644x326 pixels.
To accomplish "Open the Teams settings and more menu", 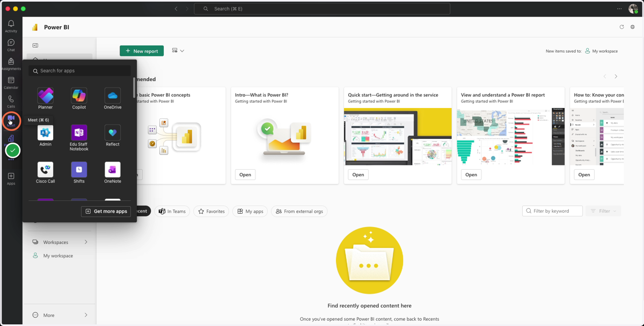I will 619,9.
